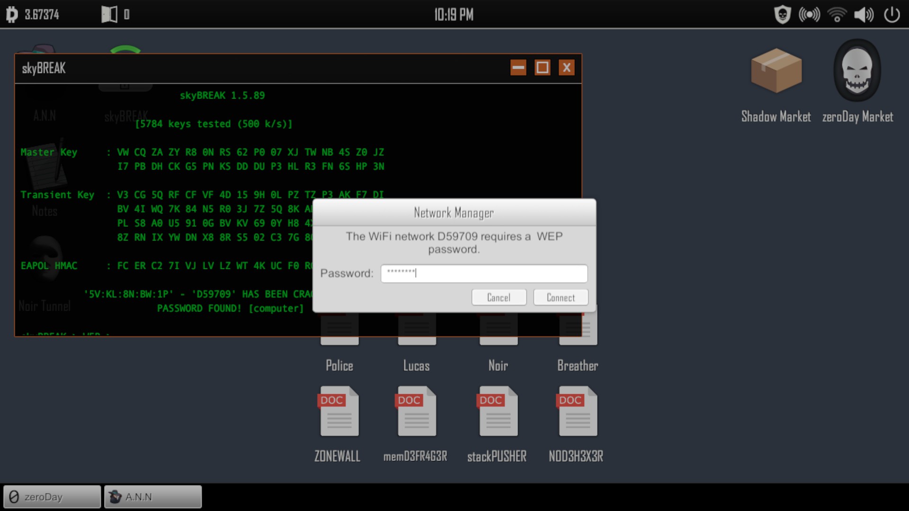909x511 pixels.
Task: Open the Shadow Market box icon
Action: click(776, 71)
